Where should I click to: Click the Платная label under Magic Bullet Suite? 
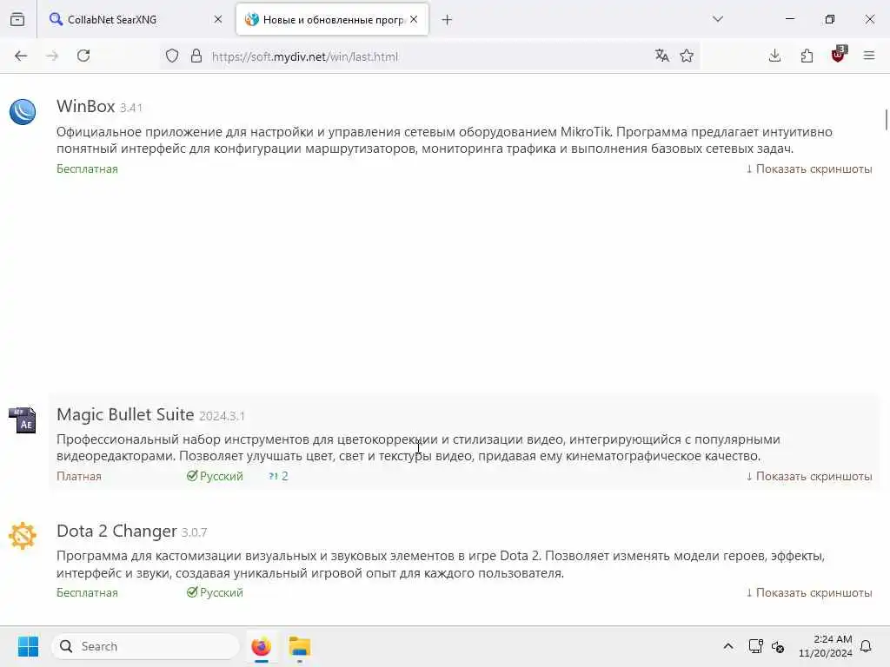(x=79, y=477)
